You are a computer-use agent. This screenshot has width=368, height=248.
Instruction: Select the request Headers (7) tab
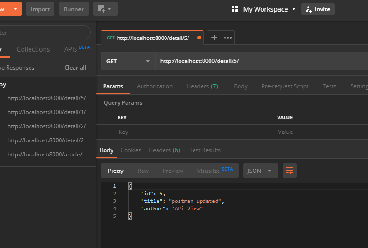click(x=202, y=86)
